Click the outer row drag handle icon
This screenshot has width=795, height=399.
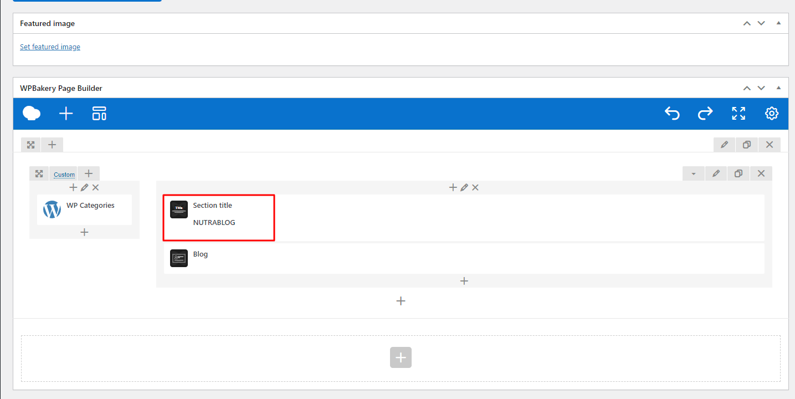(31, 145)
